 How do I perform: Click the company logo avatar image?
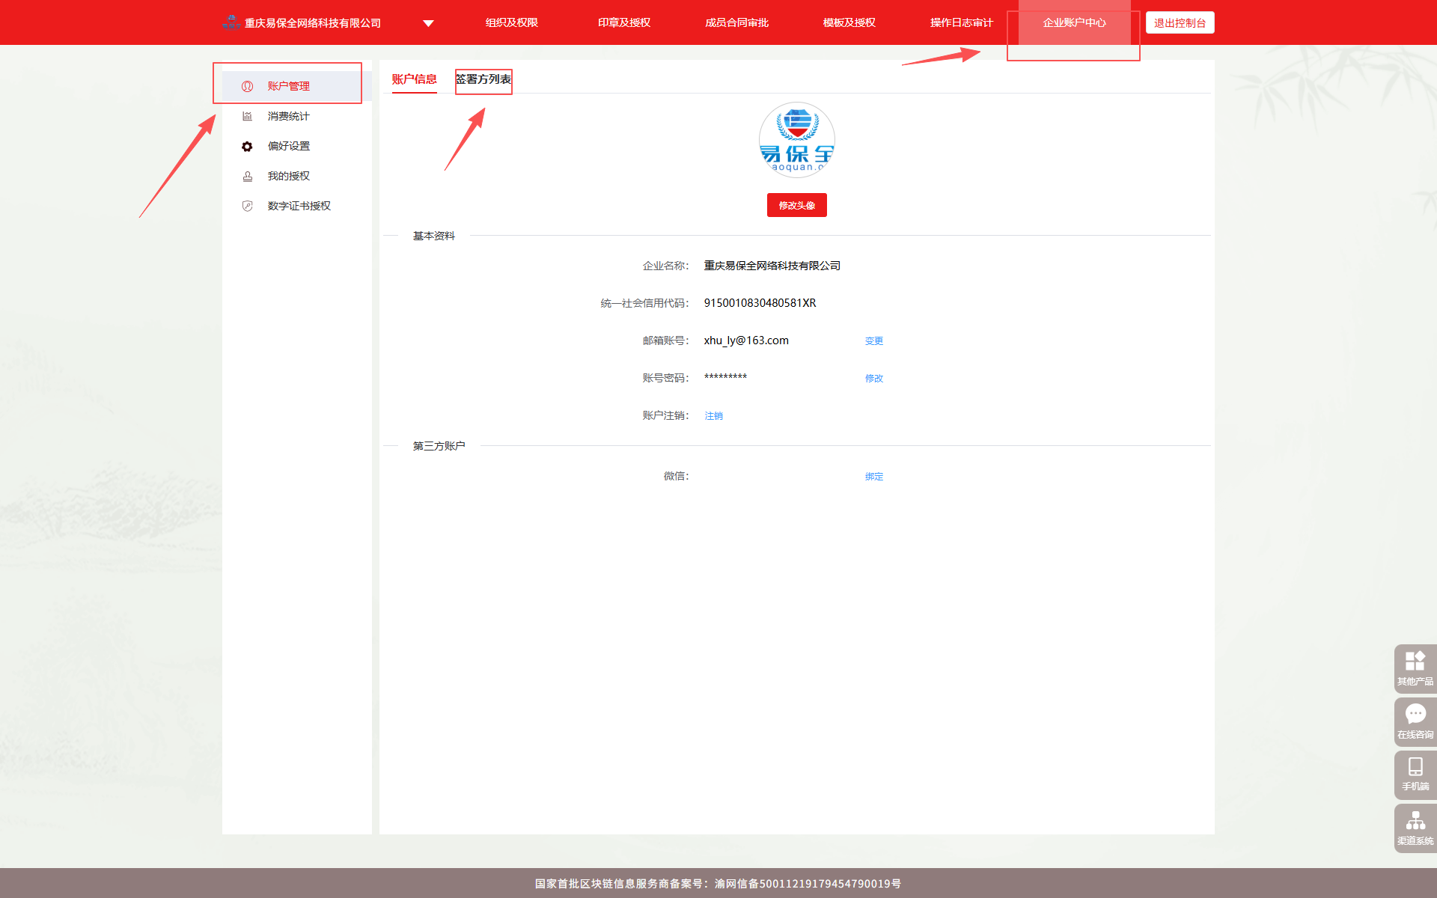[x=796, y=140]
